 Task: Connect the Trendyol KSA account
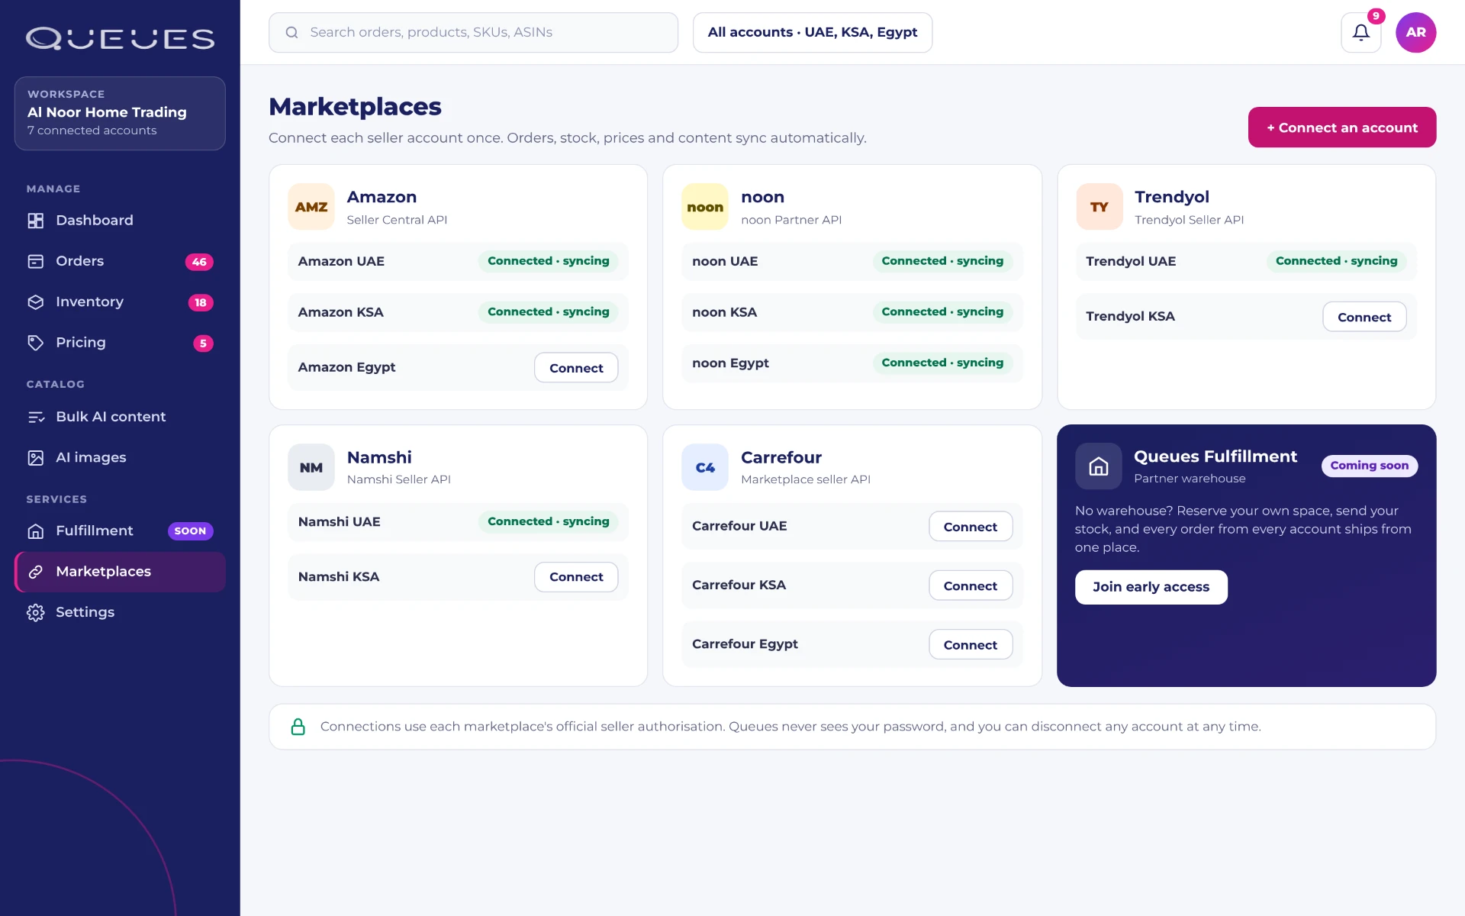tap(1364, 317)
